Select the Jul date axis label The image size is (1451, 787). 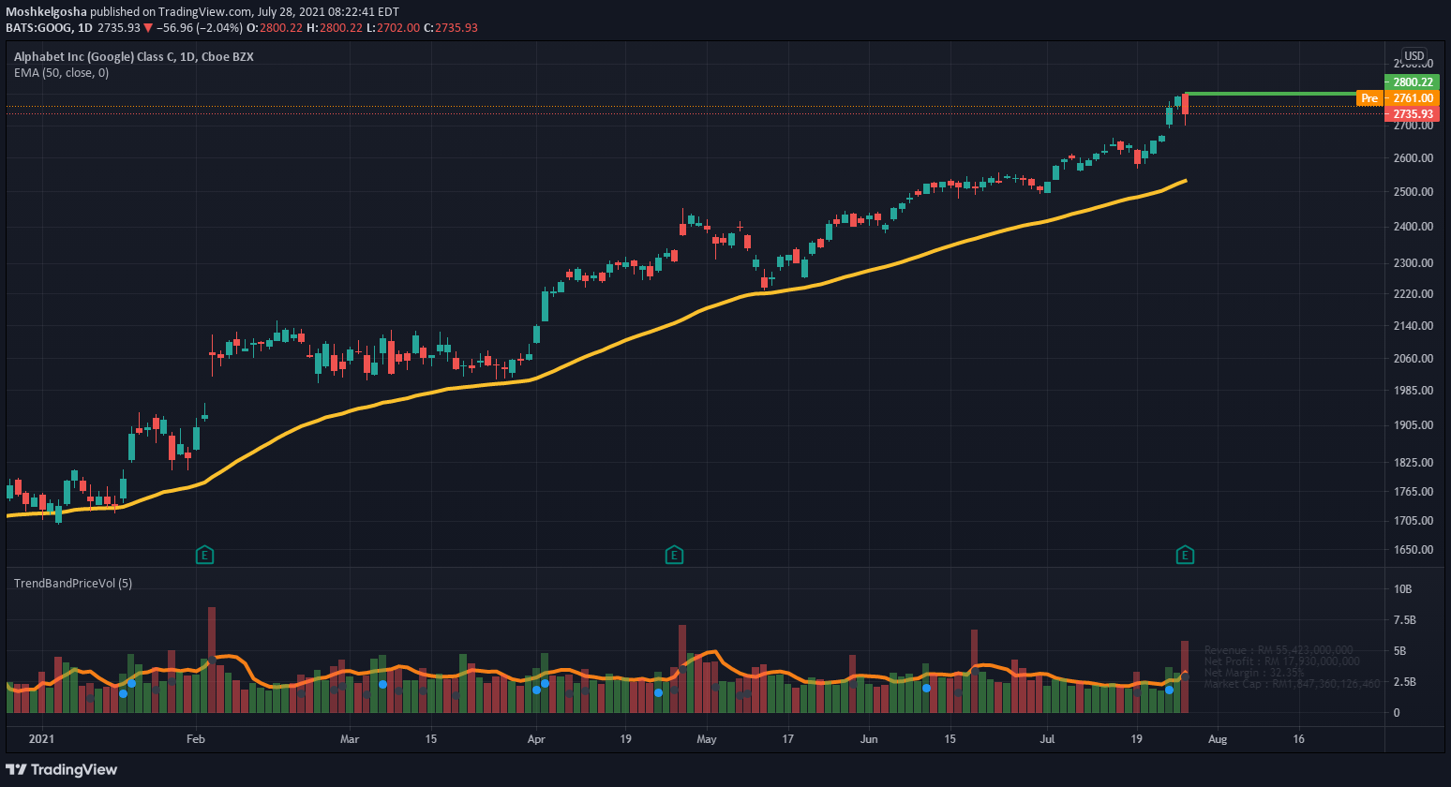(1047, 739)
